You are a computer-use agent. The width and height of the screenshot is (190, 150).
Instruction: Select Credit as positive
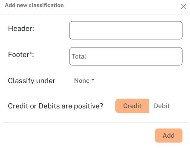132,106
